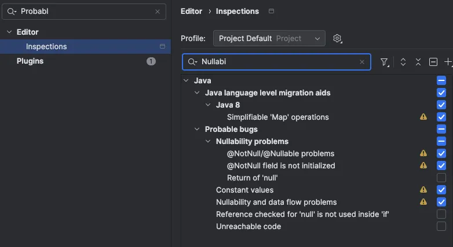Image resolution: width=453 pixels, height=247 pixels.
Task: Click the Editor breadcrumb link
Action: 191,11
